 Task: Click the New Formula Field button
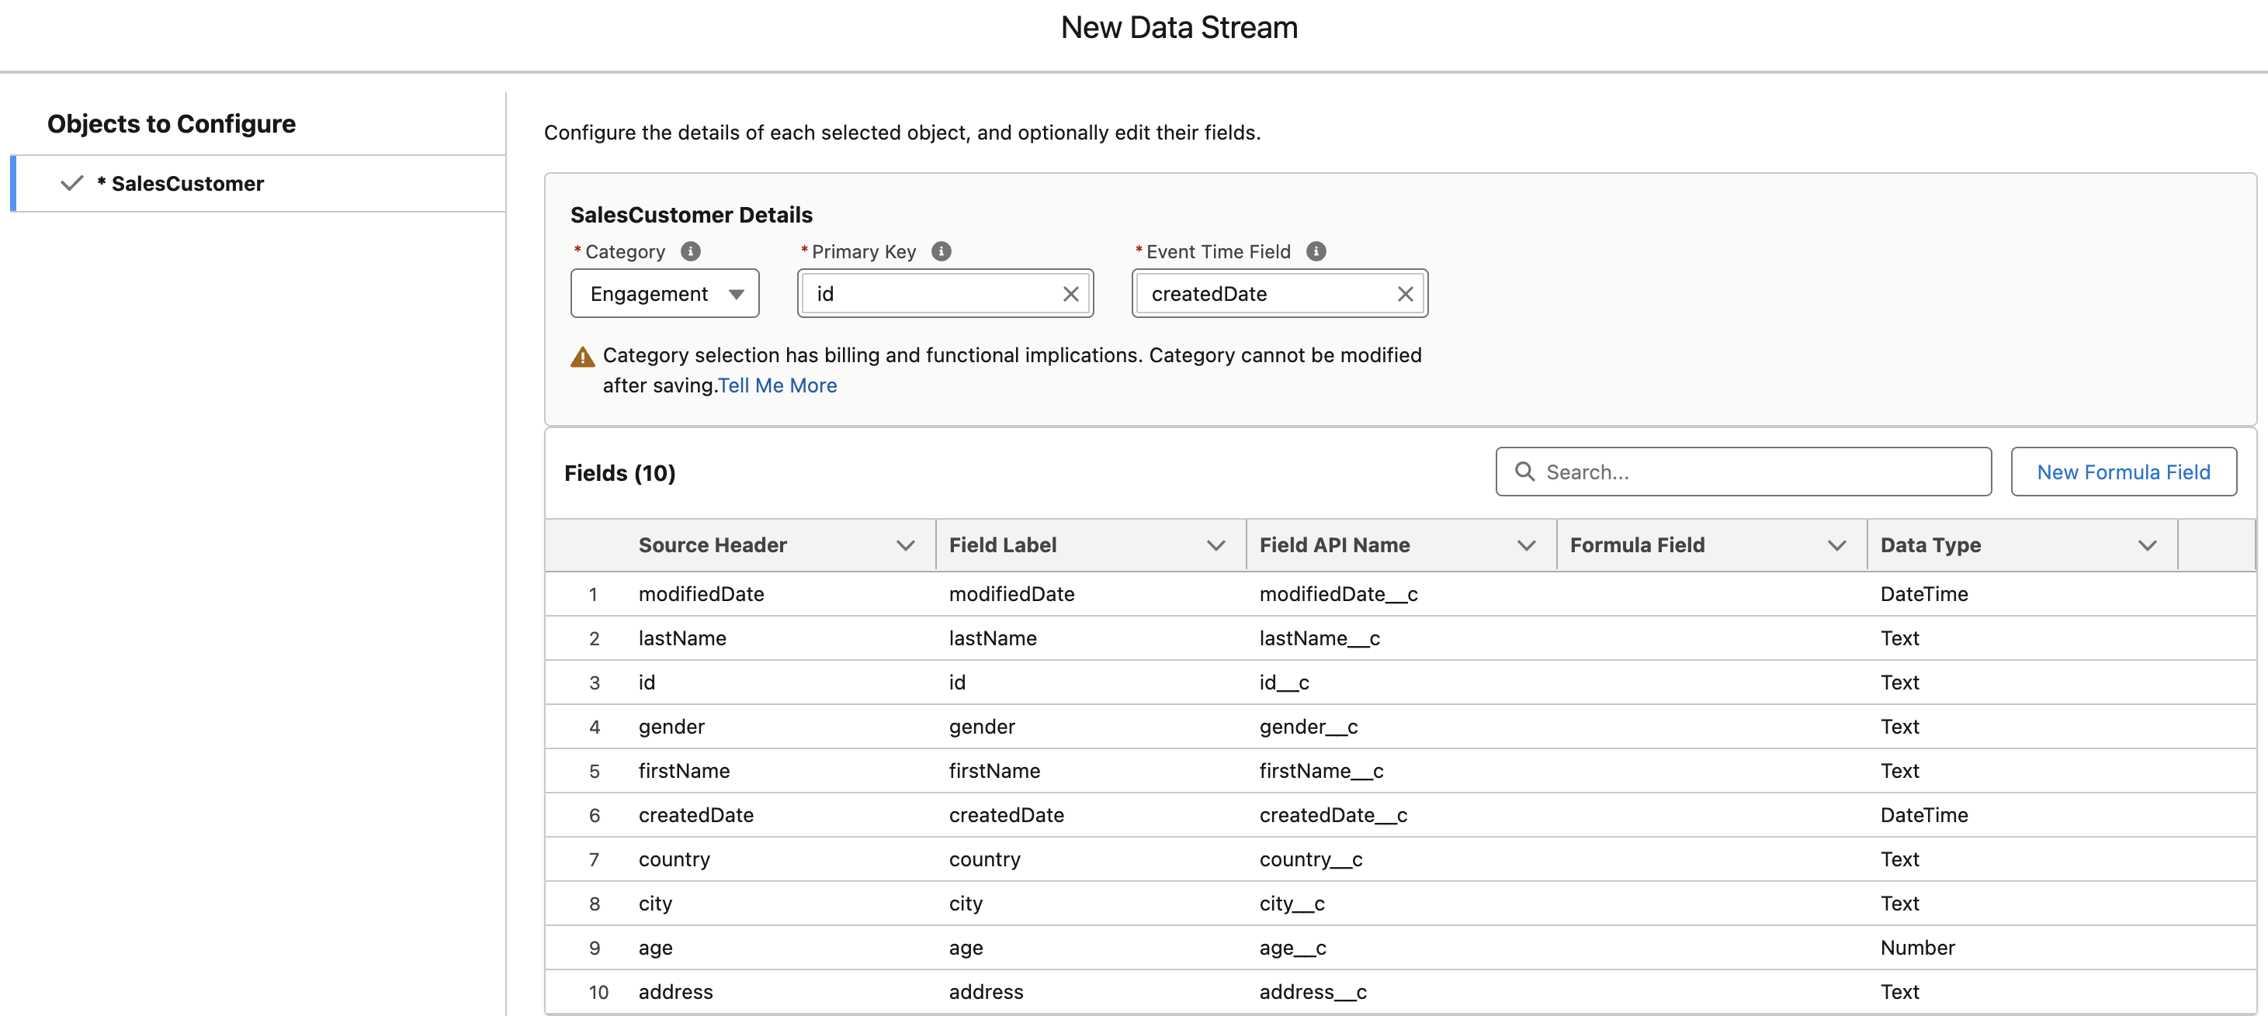coord(2124,472)
